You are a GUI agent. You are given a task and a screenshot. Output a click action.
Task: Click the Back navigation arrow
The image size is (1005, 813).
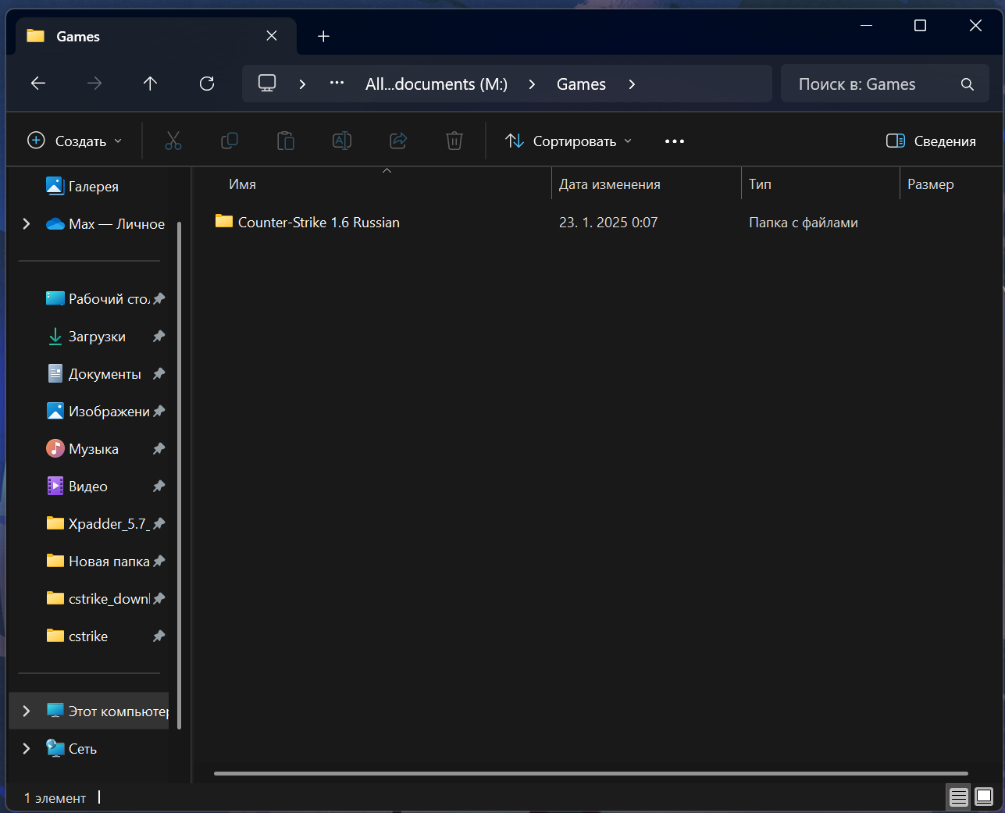38,84
